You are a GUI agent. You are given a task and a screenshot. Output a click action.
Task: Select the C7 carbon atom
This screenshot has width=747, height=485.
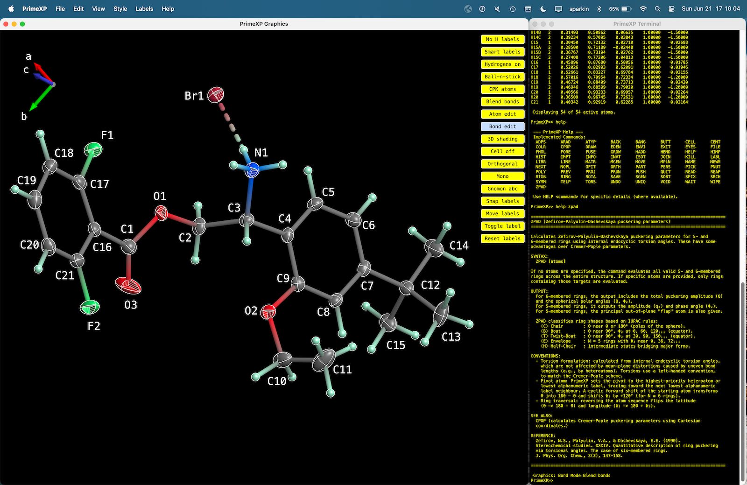point(364,268)
